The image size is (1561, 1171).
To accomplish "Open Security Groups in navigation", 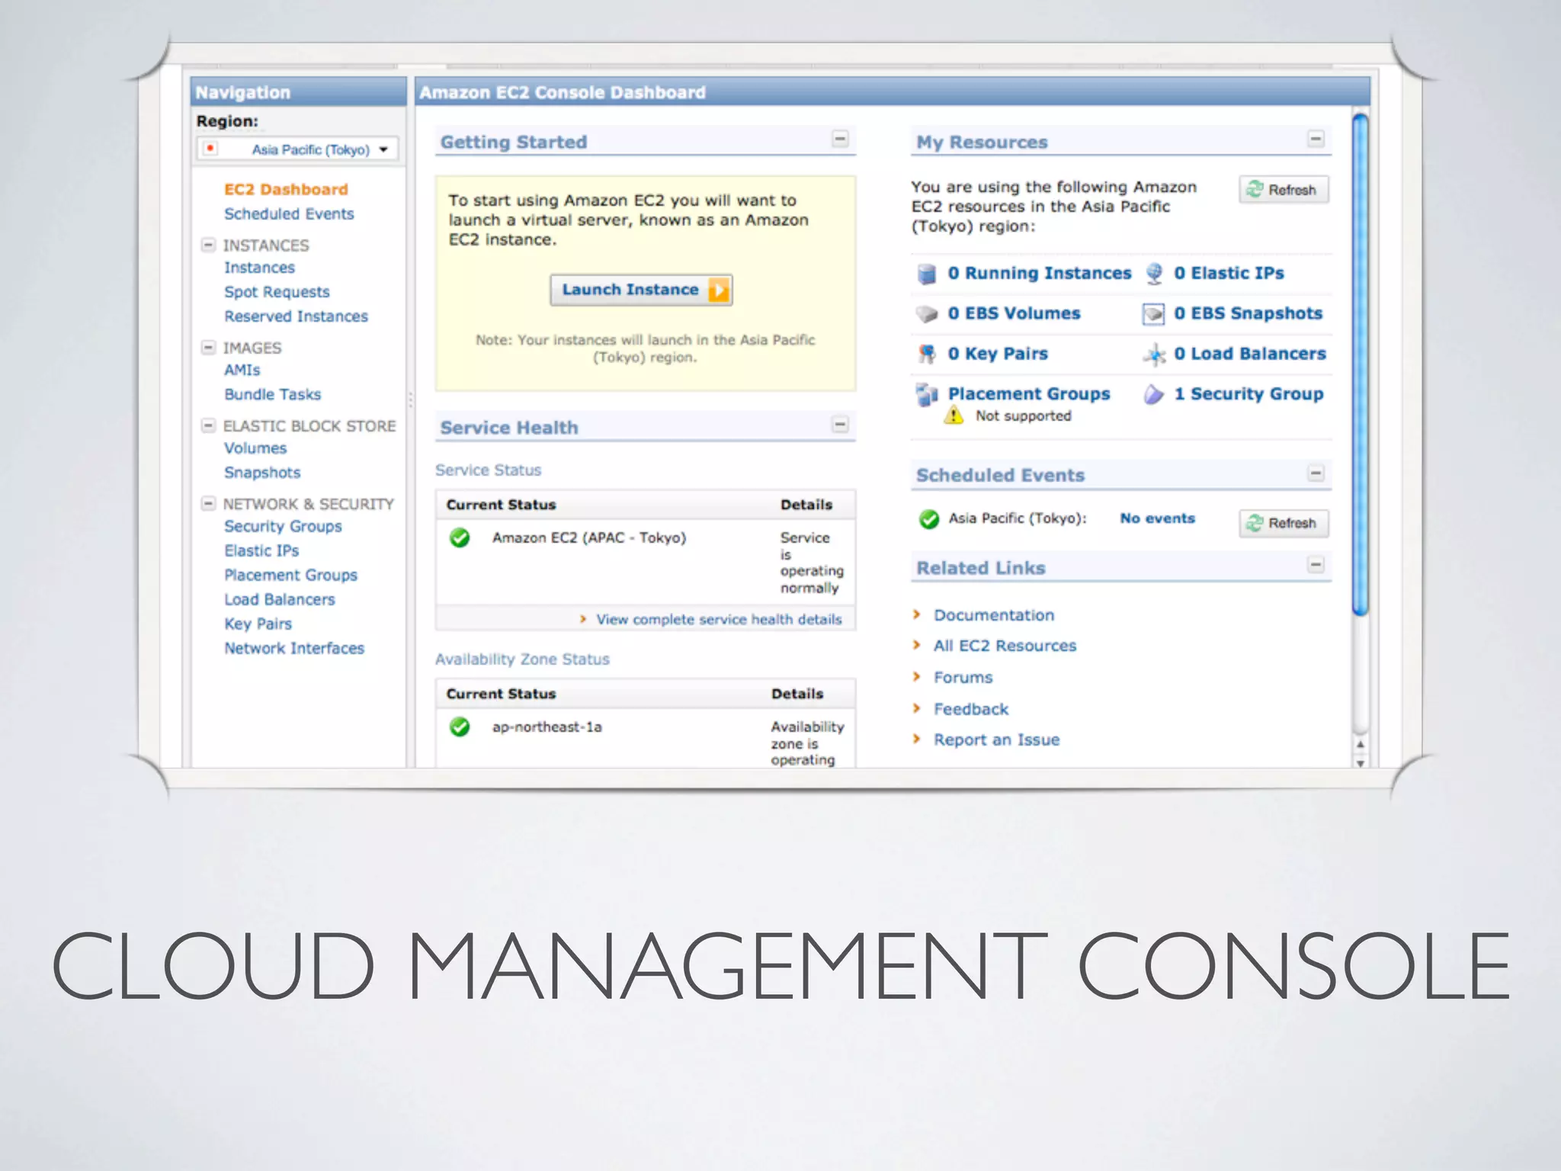I will (283, 527).
